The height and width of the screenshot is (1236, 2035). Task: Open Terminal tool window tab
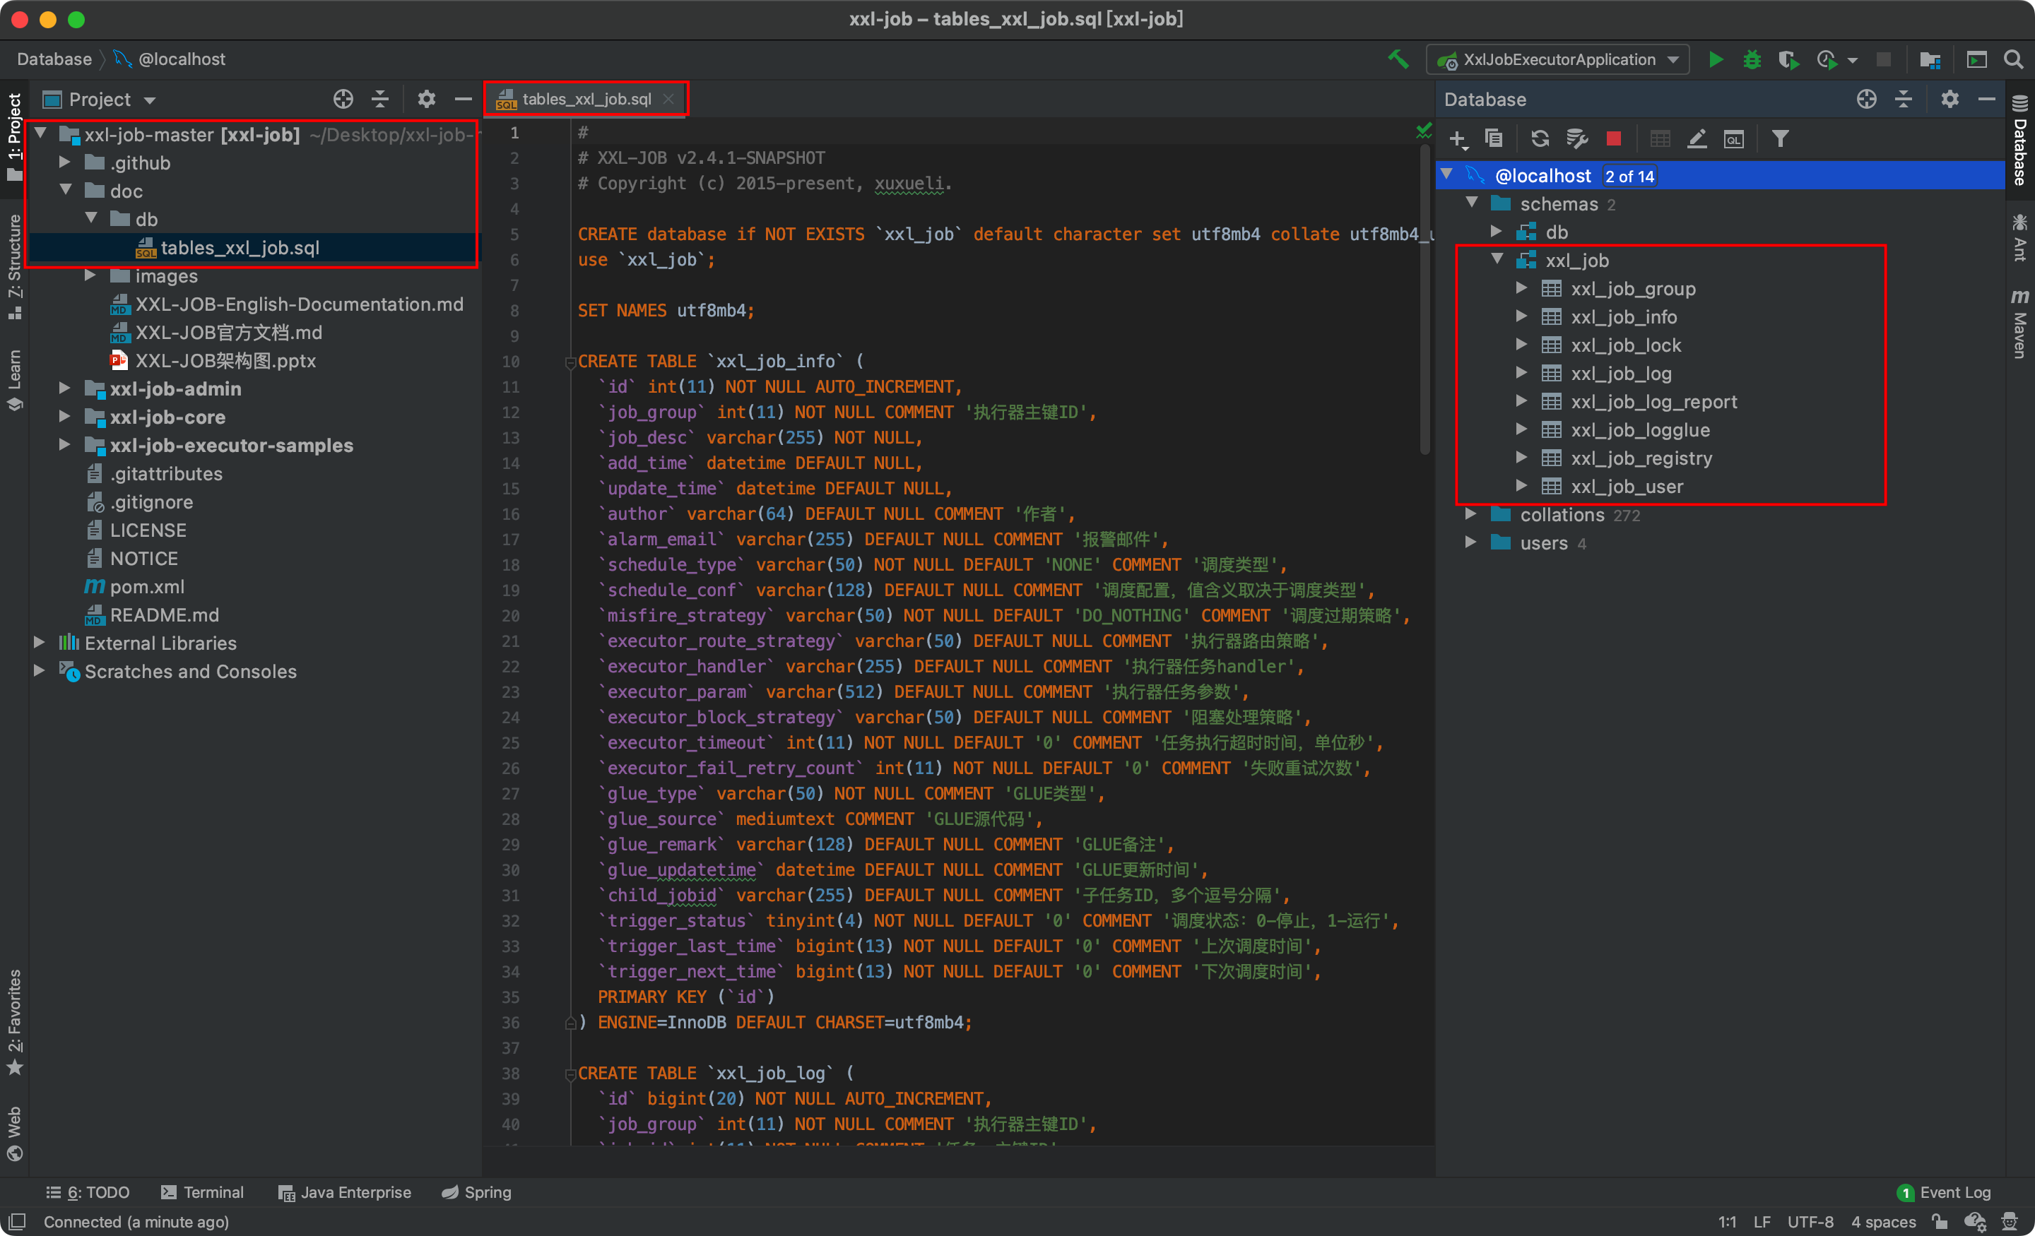(x=202, y=1192)
